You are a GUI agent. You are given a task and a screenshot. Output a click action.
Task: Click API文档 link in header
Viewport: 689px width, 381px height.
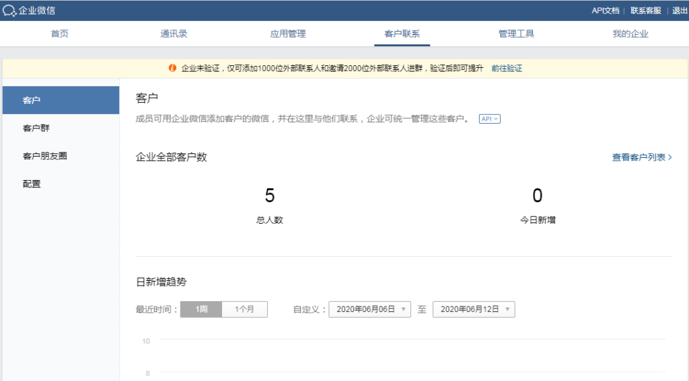[x=606, y=10]
